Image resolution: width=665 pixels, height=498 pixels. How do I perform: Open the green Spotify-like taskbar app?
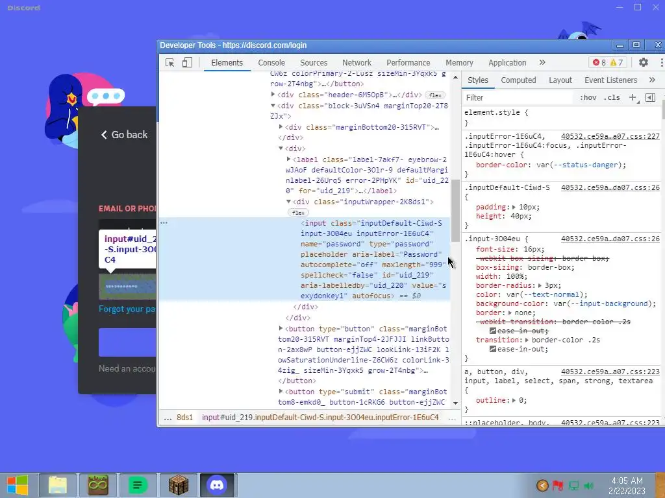click(x=138, y=485)
